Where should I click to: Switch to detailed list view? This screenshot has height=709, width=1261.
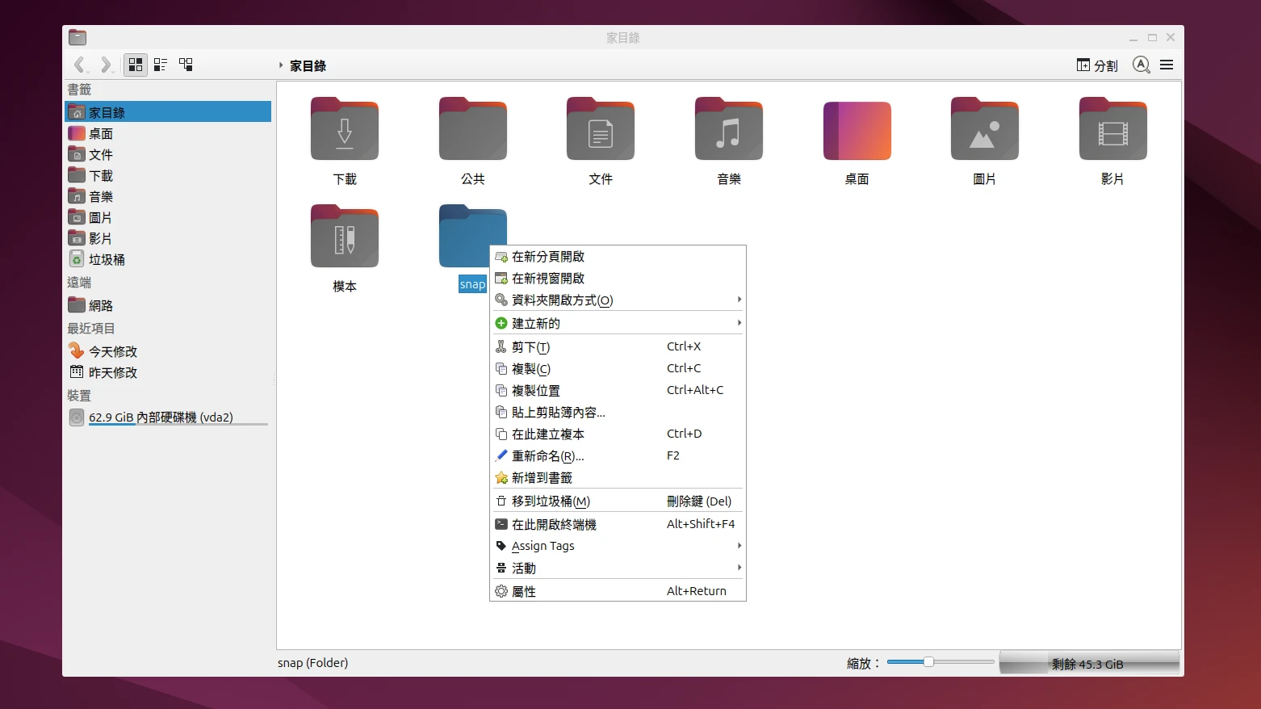pyautogui.click(x=161, y=65)
